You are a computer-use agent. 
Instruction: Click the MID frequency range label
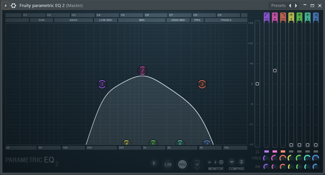[x=142, y=20]
